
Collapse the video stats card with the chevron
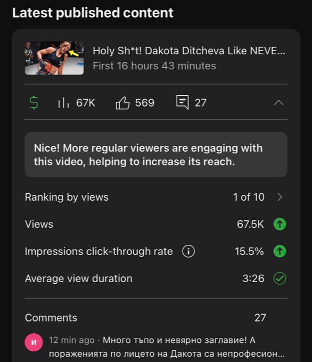pos(279,103)
